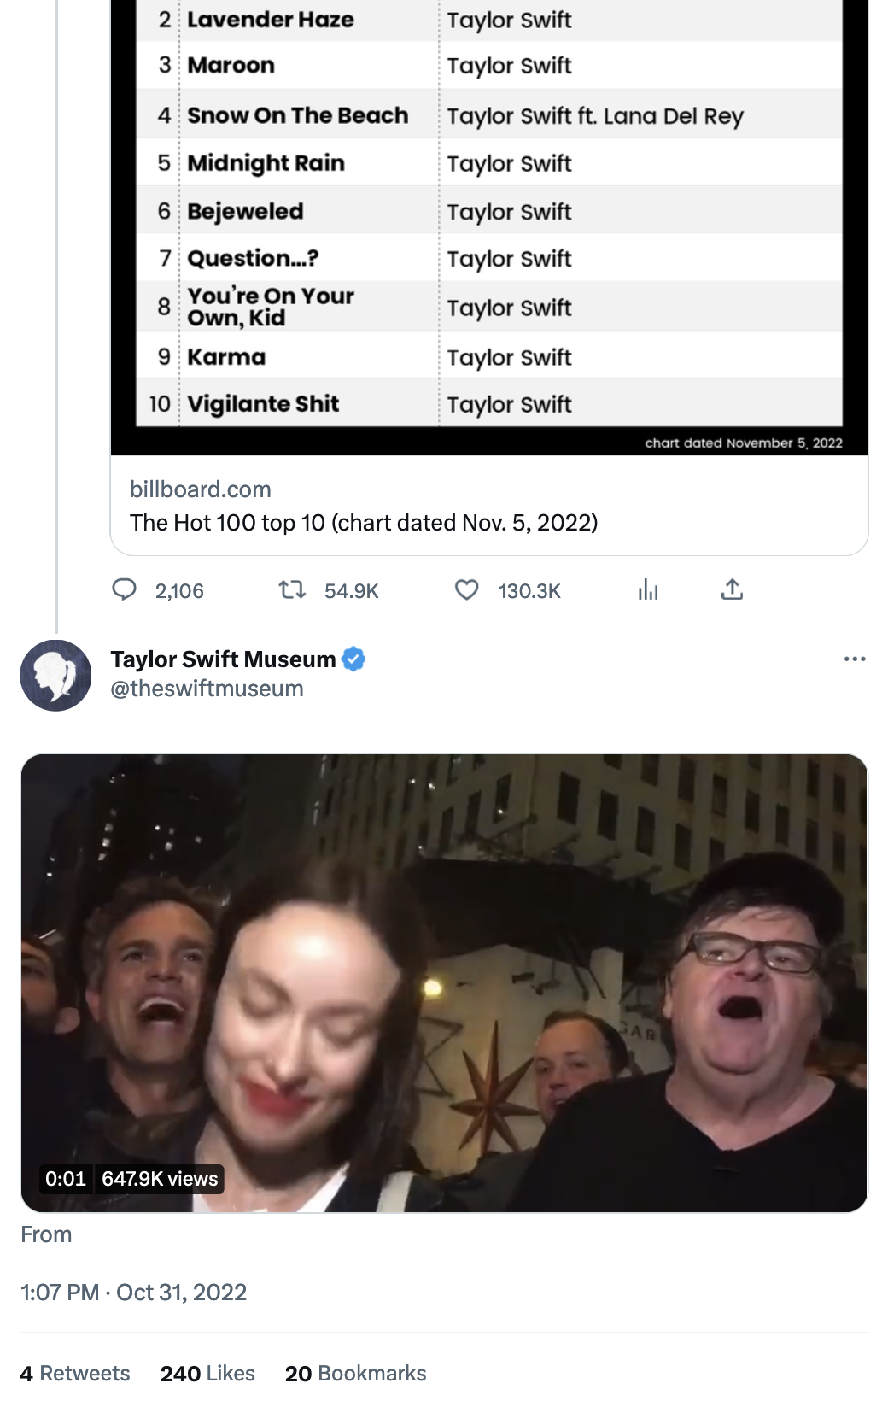Click the 20 Bookmarks count
The height and width of the screenshot is (1401, 888).
click(x=355, y=1373)
